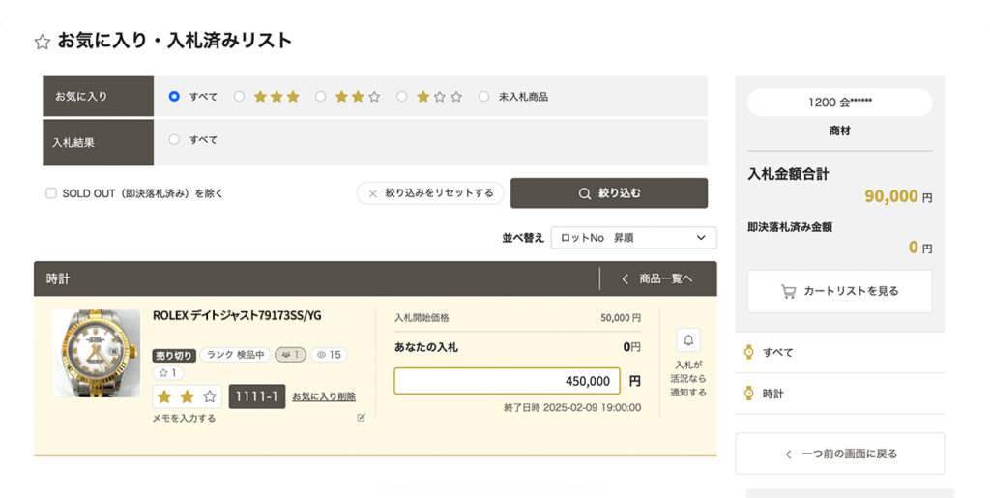Image resolution: width=990 pixels, height=498 pixels.
Task: Select the 未入札商品 radio option
Action: [483, 96]
